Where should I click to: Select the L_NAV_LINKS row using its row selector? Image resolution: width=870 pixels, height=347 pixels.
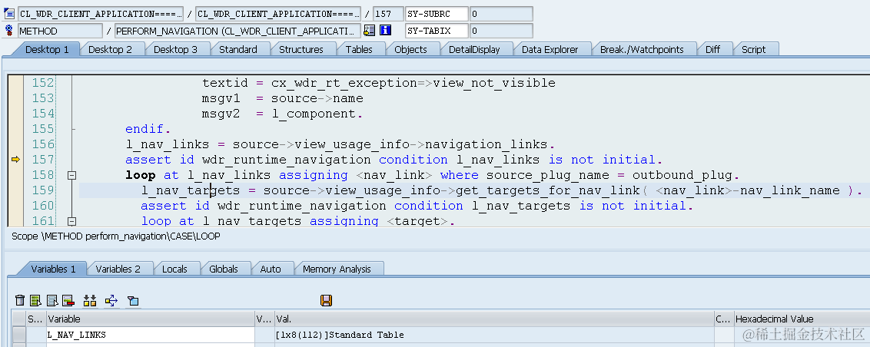19,335
